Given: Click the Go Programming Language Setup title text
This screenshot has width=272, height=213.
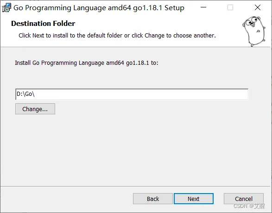Looking at the screenshot, I should (99, 8).
